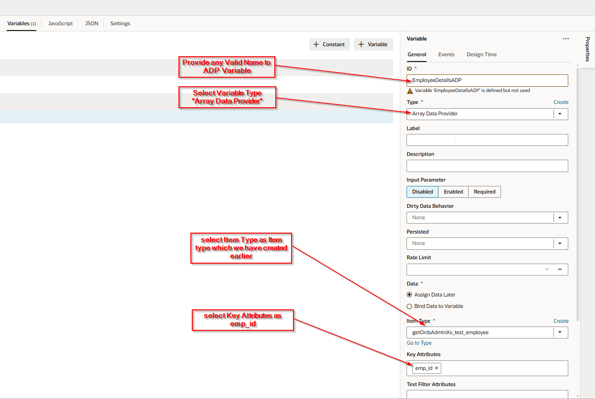
Task: Click the Rate Limit up chevron
Action: tap(560, 269)
